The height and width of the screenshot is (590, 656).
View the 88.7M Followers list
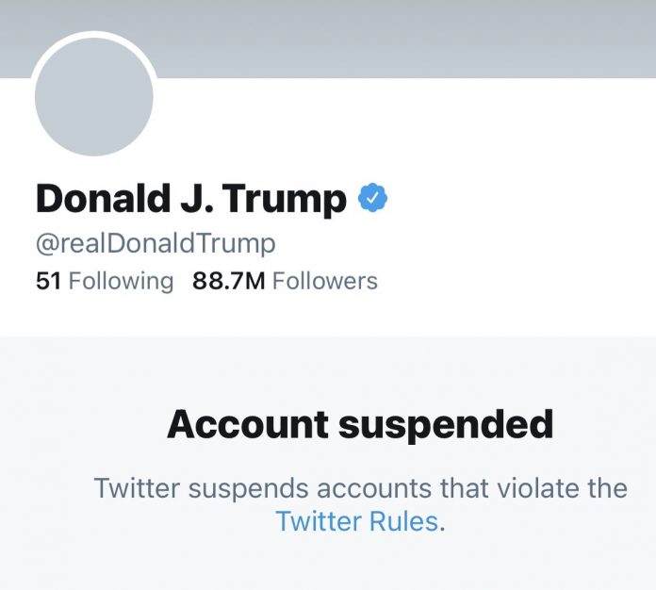tap(285, 281)
